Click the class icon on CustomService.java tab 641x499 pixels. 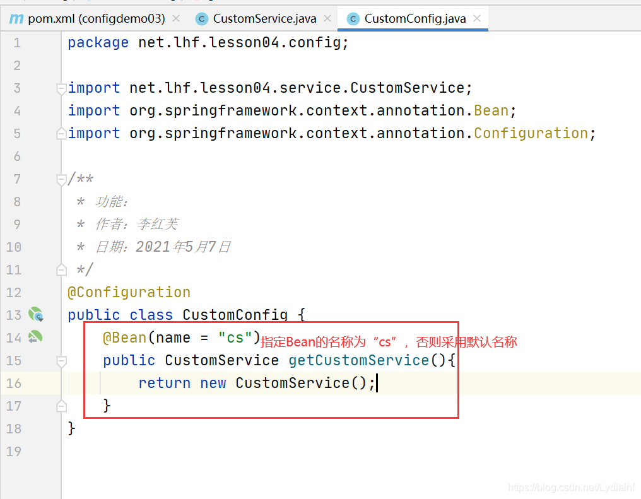pyautogui.click(x=201, y=19)
